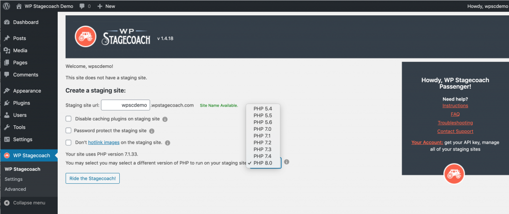The image size is (509, 214).
Task: Click the plus New icon
Action: 100,6
